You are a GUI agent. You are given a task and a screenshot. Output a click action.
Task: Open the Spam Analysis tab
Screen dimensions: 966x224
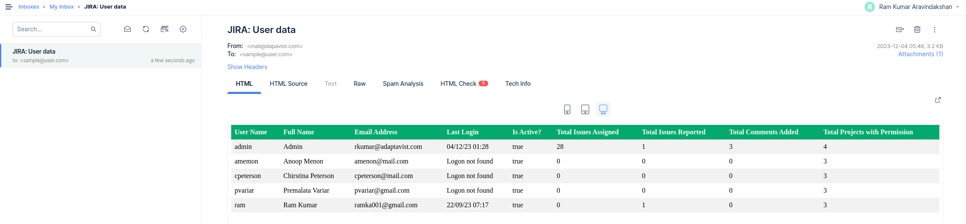[x=403, y=84]
